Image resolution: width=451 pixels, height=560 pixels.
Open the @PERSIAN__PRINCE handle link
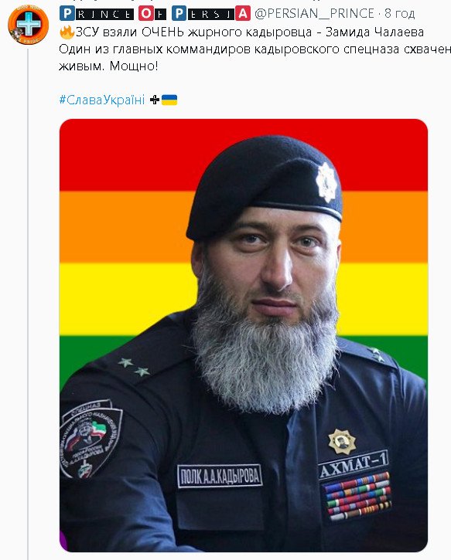[314, 14]
